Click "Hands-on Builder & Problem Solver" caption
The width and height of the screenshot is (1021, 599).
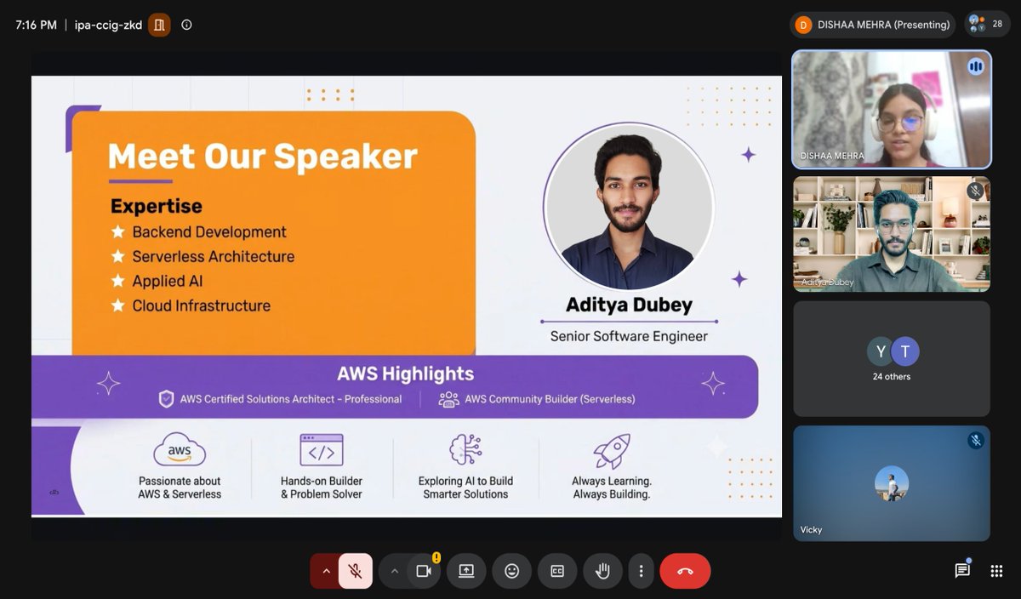pos(322,488)
